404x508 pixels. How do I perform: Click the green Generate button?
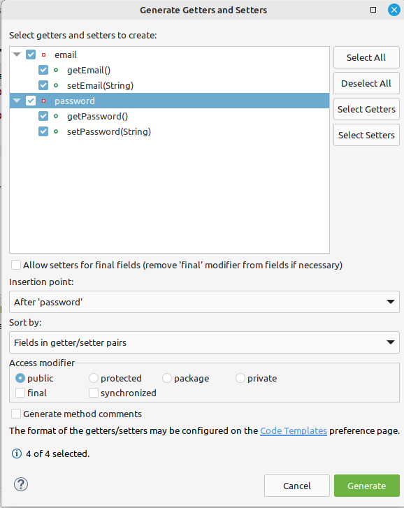click(367, 486)
